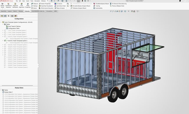Run Interference Detection
This screenshot has width=189, height=114.
[x=8, y=6]
